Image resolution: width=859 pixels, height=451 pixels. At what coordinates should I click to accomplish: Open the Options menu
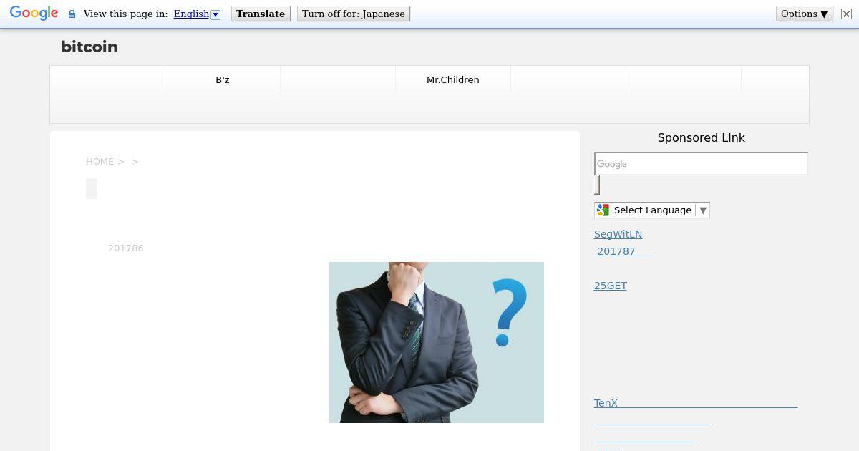pyautogui.click(x=805, y=14)
